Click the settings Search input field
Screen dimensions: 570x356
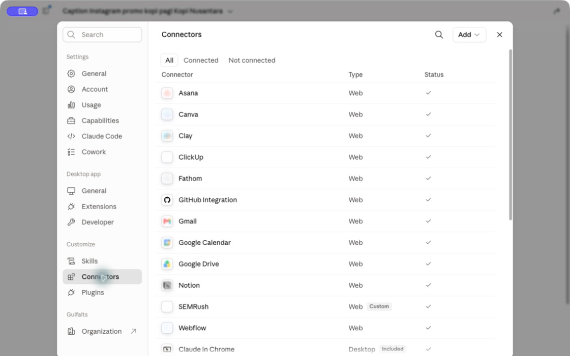click(102, 35)
